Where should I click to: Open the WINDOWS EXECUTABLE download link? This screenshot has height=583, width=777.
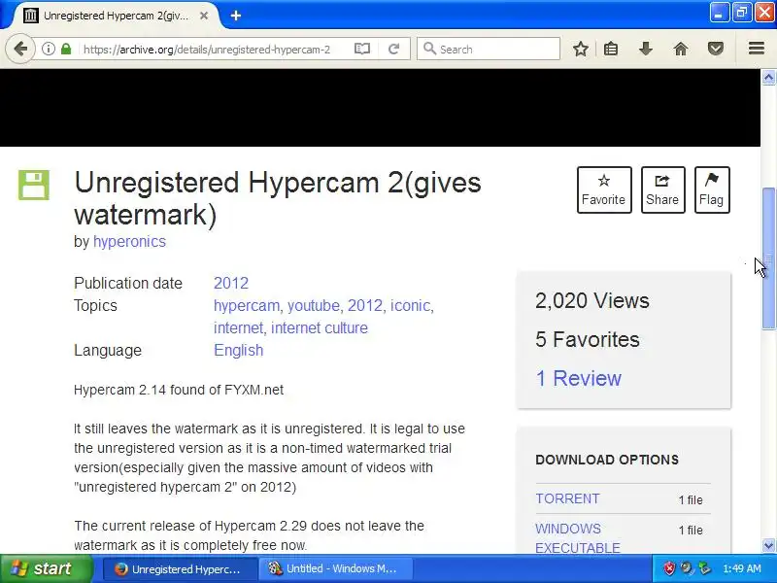click(x=578, y=538)
